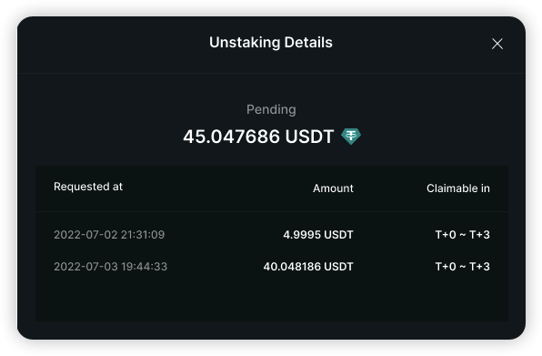Click USDT text in the 4.9995 row
Viewport: 542px width, 356px height.
click(x=338, y=235)
